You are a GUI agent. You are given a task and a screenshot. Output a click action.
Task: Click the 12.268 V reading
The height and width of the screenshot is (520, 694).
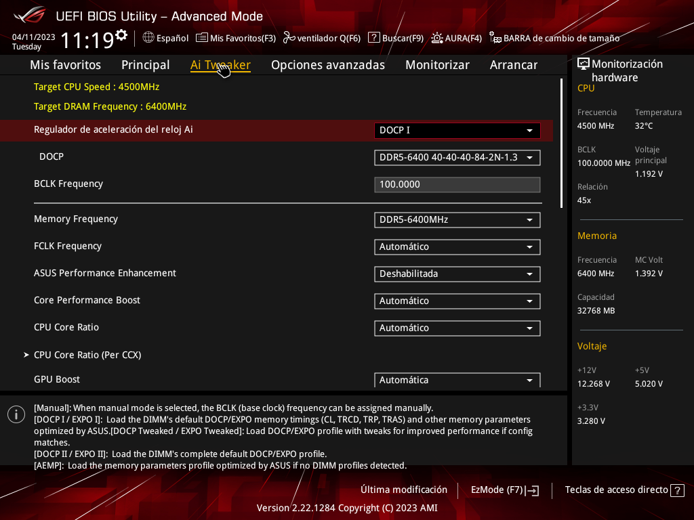click(594, 384)
